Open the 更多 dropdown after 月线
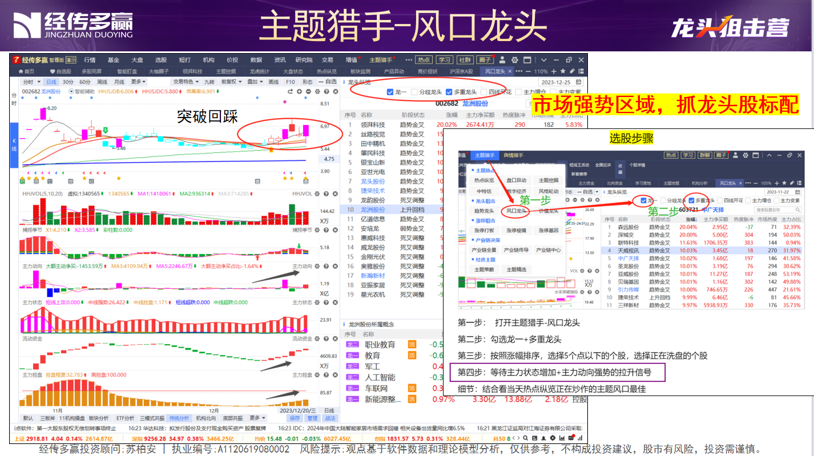 point(138,82)
